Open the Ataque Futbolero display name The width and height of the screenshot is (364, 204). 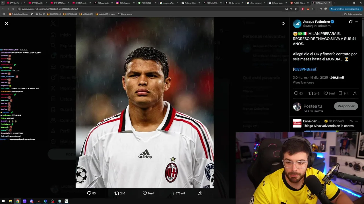point(316,22)
